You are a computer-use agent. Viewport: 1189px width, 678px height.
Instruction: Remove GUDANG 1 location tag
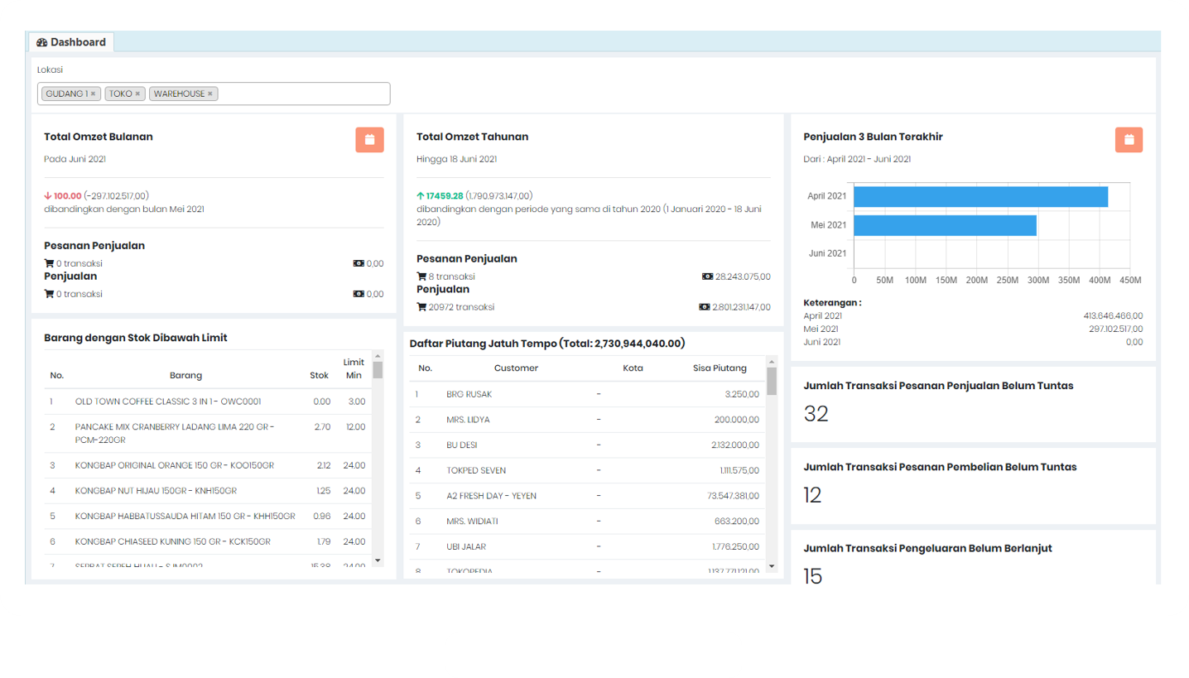[94, 94]
